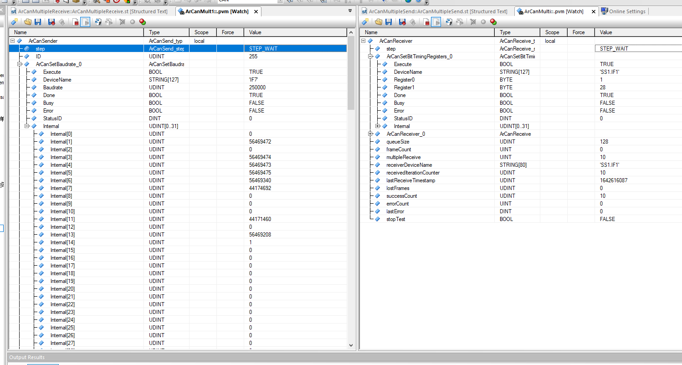The height and width of the screenshot is (365, 682).
Task: Close the ArCanMult1::.pvm Watch tab
Action: [256, 11]
